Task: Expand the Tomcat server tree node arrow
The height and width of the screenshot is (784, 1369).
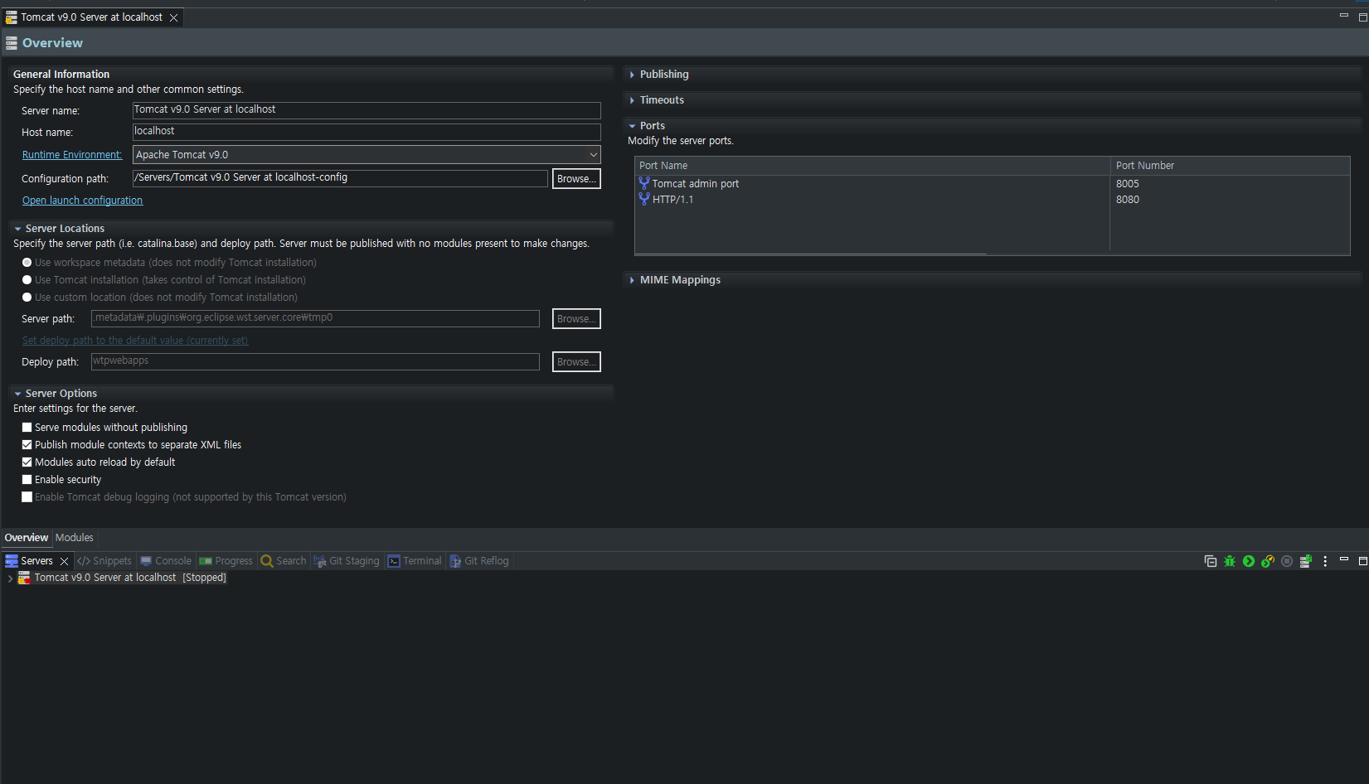Action: 10,578
